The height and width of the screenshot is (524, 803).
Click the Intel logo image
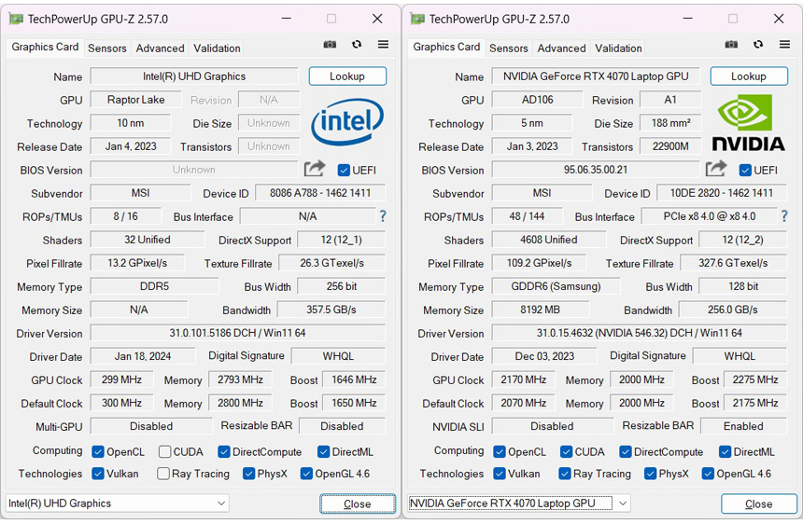(x=346, y=121)
